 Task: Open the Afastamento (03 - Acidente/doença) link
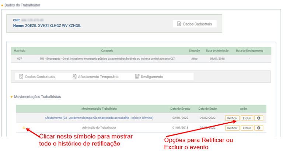pos(99,118)
